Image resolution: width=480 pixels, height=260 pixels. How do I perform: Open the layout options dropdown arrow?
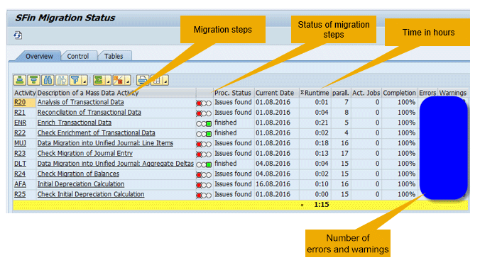coord(165,81)
